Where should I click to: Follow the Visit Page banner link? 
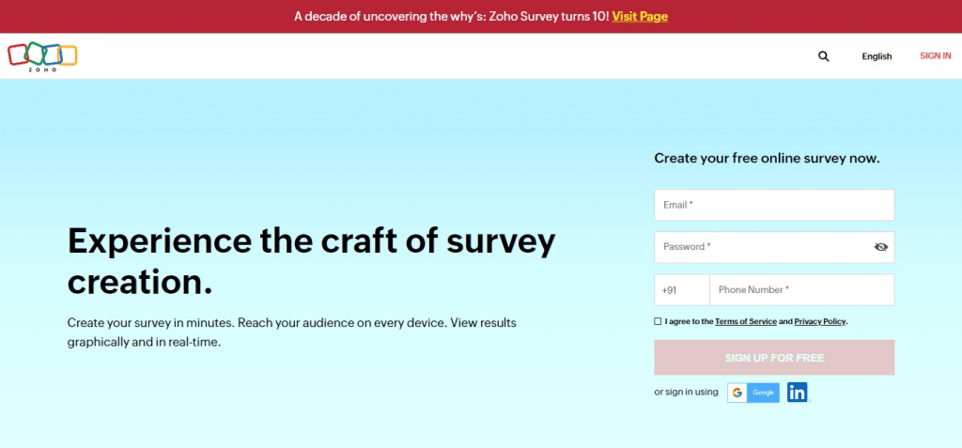click(640, 17)
